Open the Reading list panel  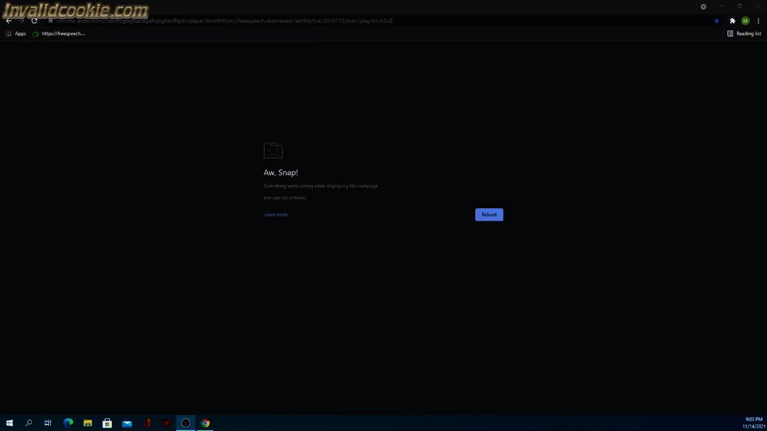pos(744,34)
